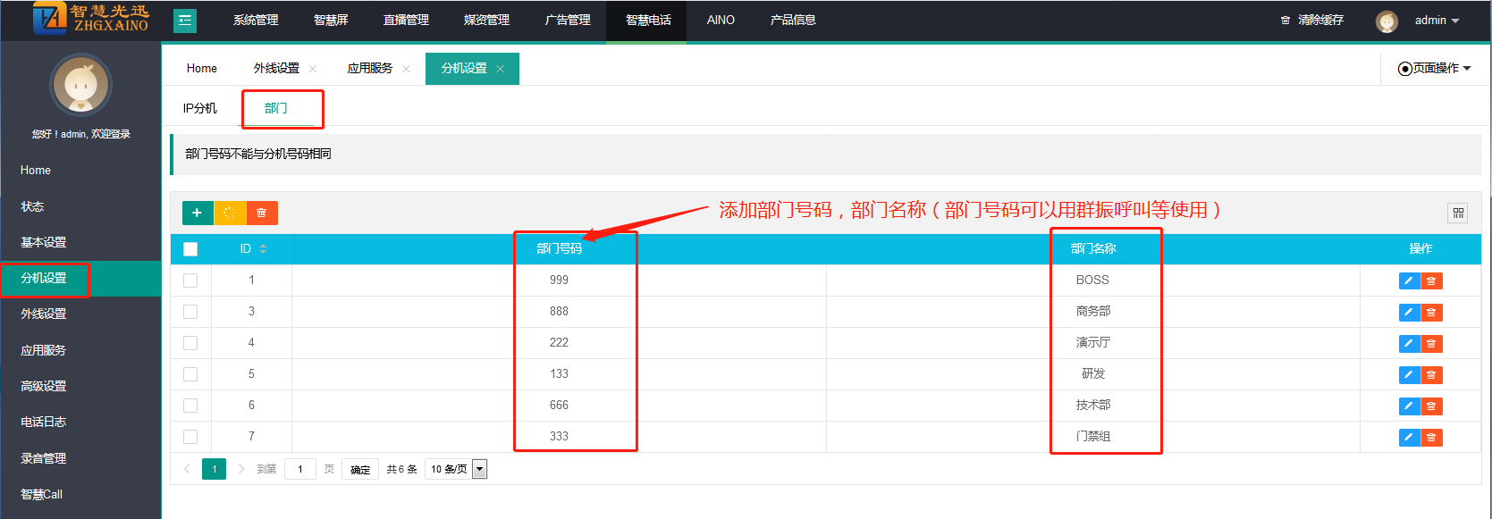Edit the 门禁组 department row
The width and height of the screenshot is (1492, 519).
pyautogui.click(x=1409, y=437)
